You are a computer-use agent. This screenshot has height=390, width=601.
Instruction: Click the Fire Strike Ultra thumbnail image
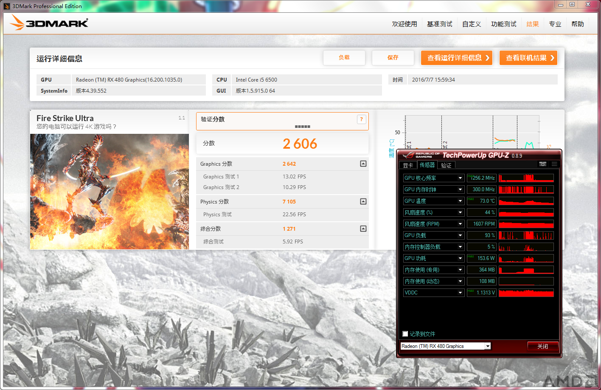[110, 192]
